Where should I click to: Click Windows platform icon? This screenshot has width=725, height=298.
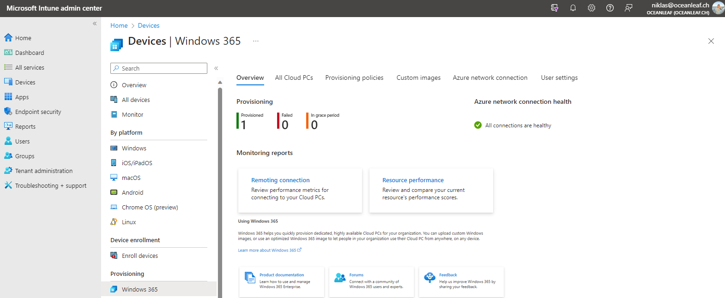click(x=114, y=148)
